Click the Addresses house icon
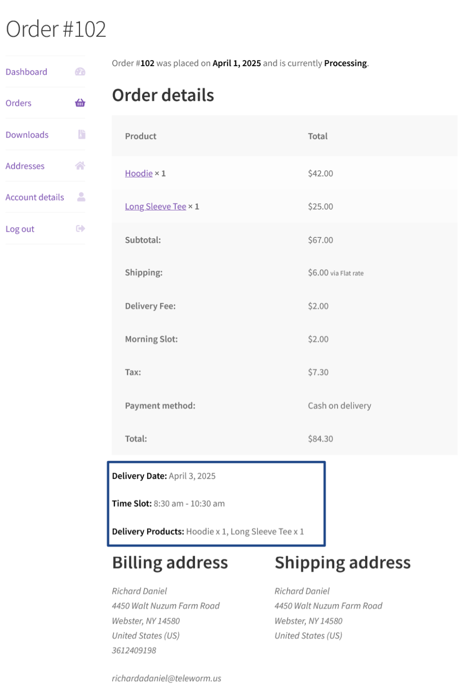Image resolution: width=464 pixels, height=699 pixels. point(80,166)
